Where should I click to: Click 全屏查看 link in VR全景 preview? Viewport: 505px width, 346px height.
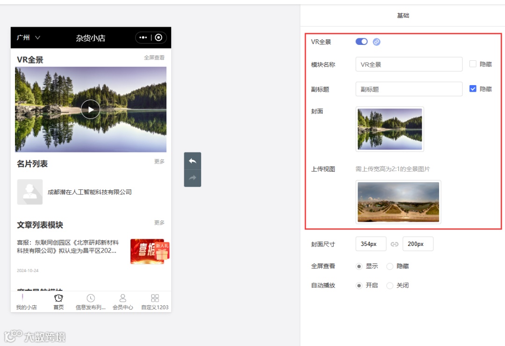click(x=154, y=58)
